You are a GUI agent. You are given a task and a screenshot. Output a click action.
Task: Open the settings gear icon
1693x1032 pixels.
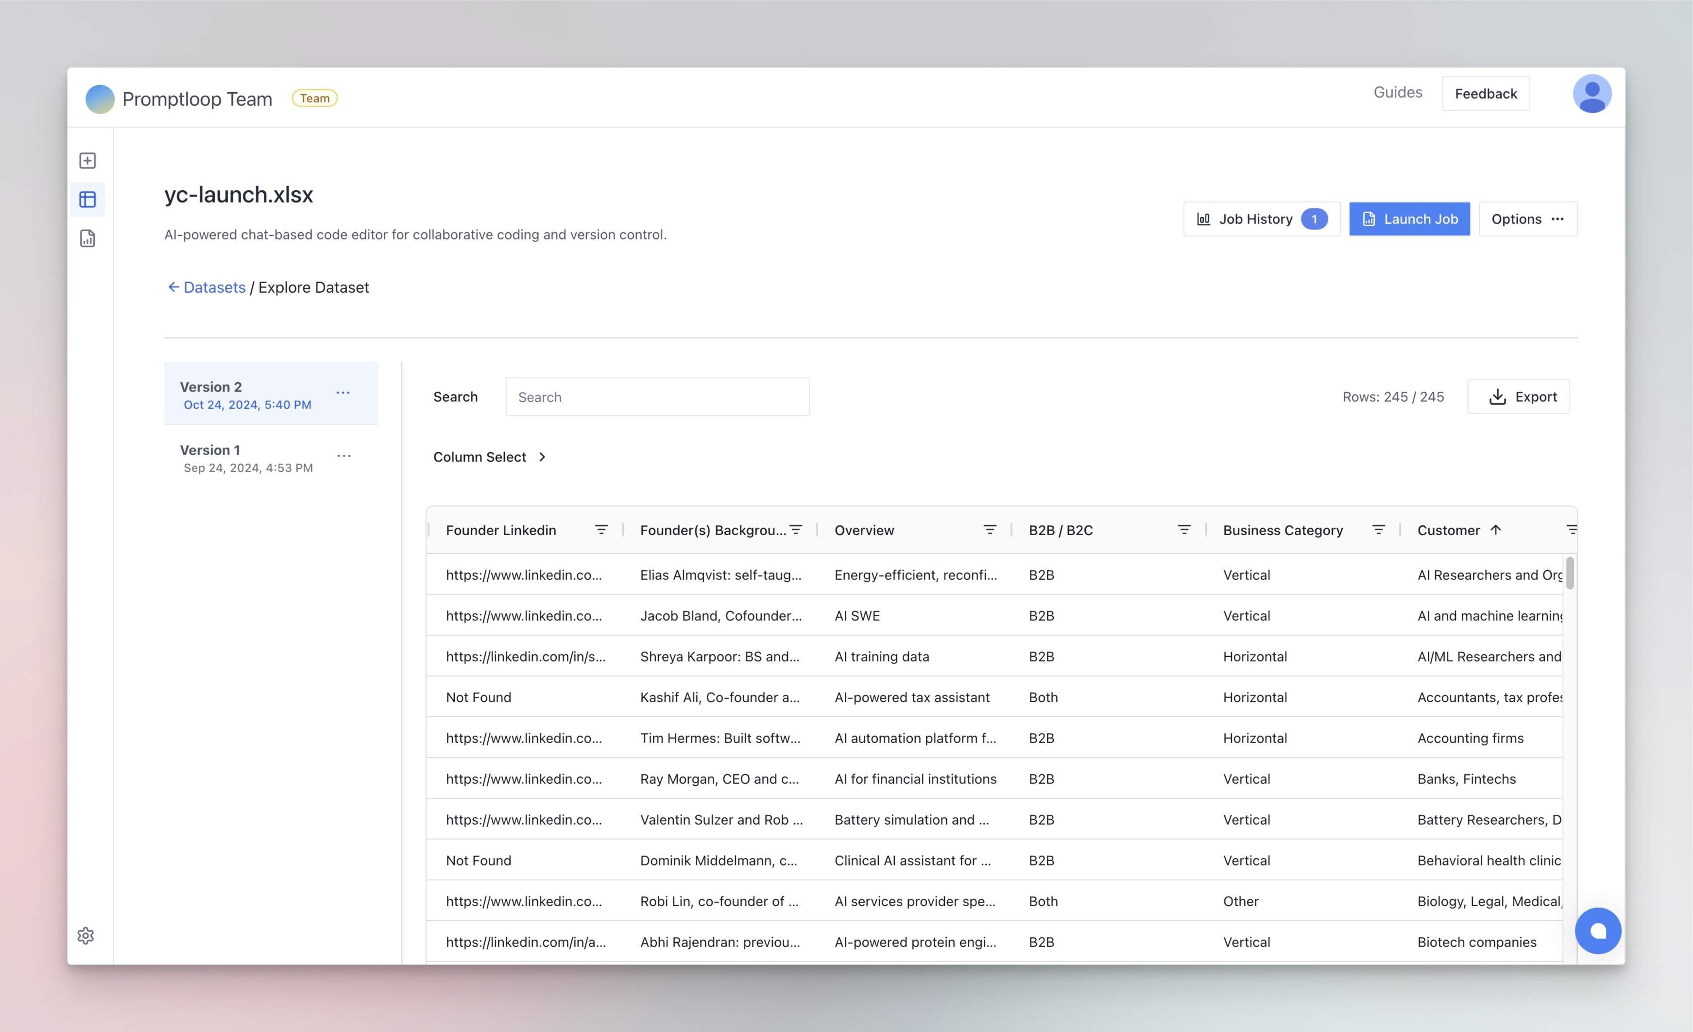(x=86, y=935)
